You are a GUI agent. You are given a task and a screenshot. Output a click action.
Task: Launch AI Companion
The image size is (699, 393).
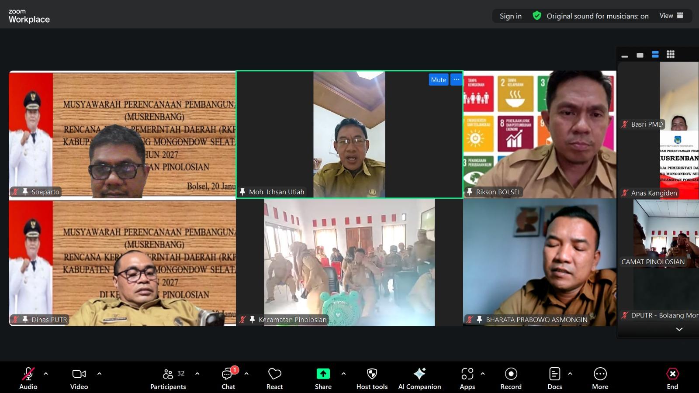419,378
